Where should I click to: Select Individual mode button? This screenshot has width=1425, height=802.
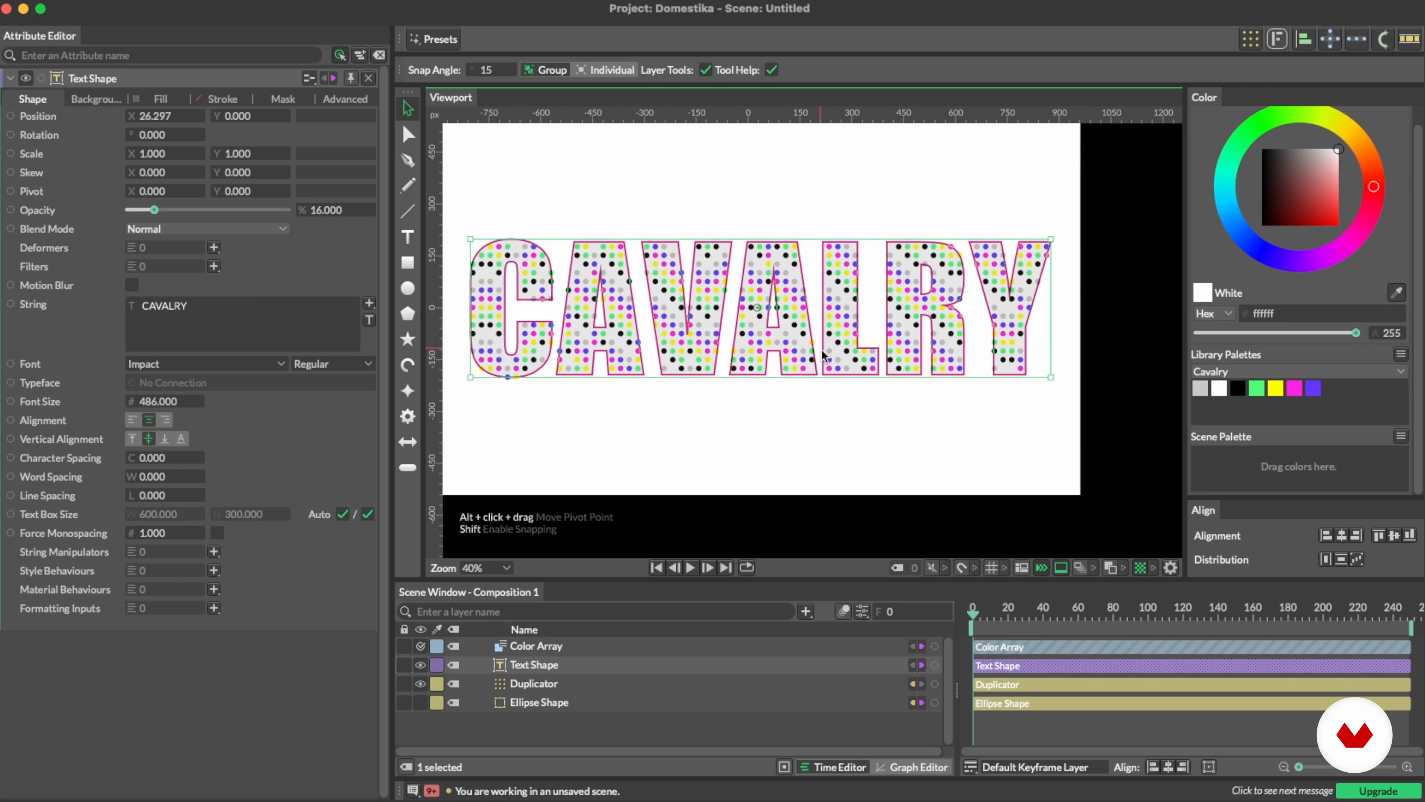click(605, 70)
